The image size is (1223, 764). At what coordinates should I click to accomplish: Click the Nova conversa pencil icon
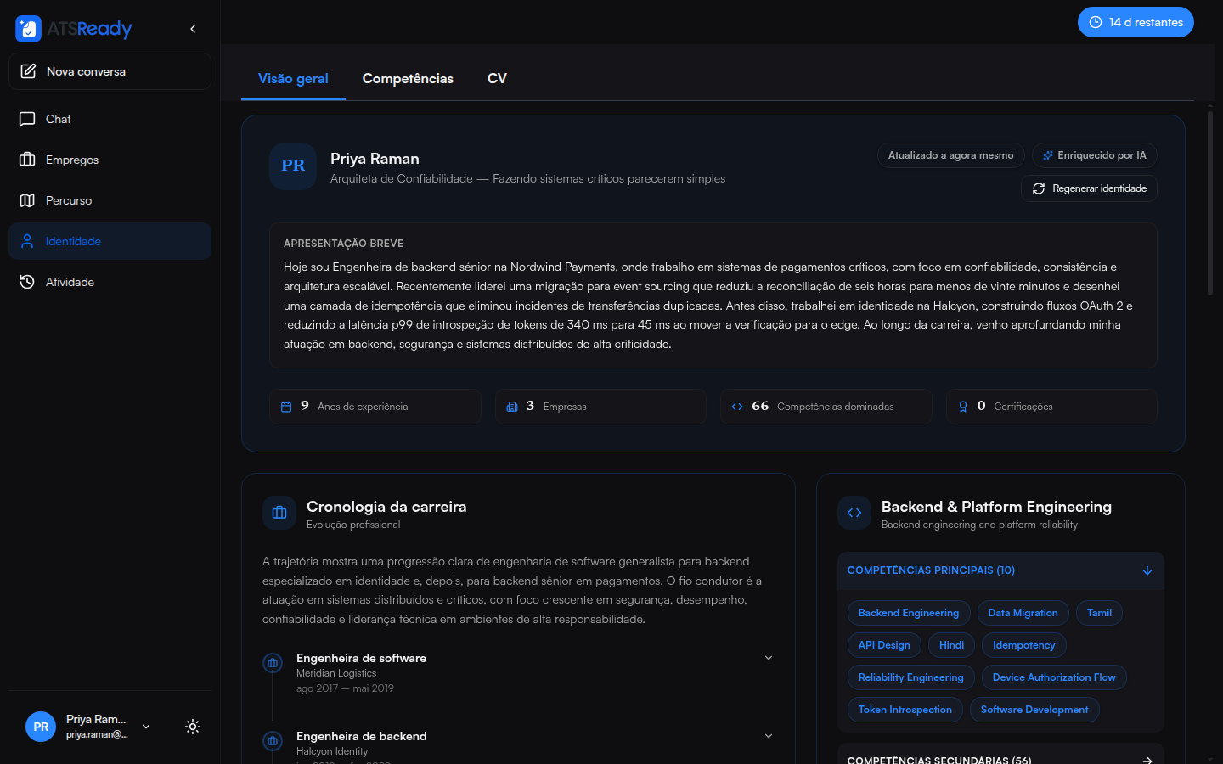28,71
